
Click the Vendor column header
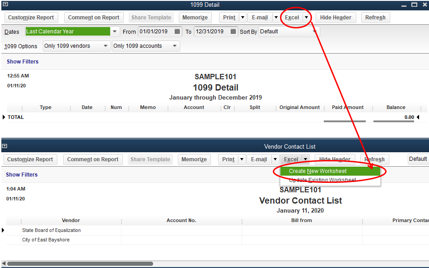click(71, 220)
